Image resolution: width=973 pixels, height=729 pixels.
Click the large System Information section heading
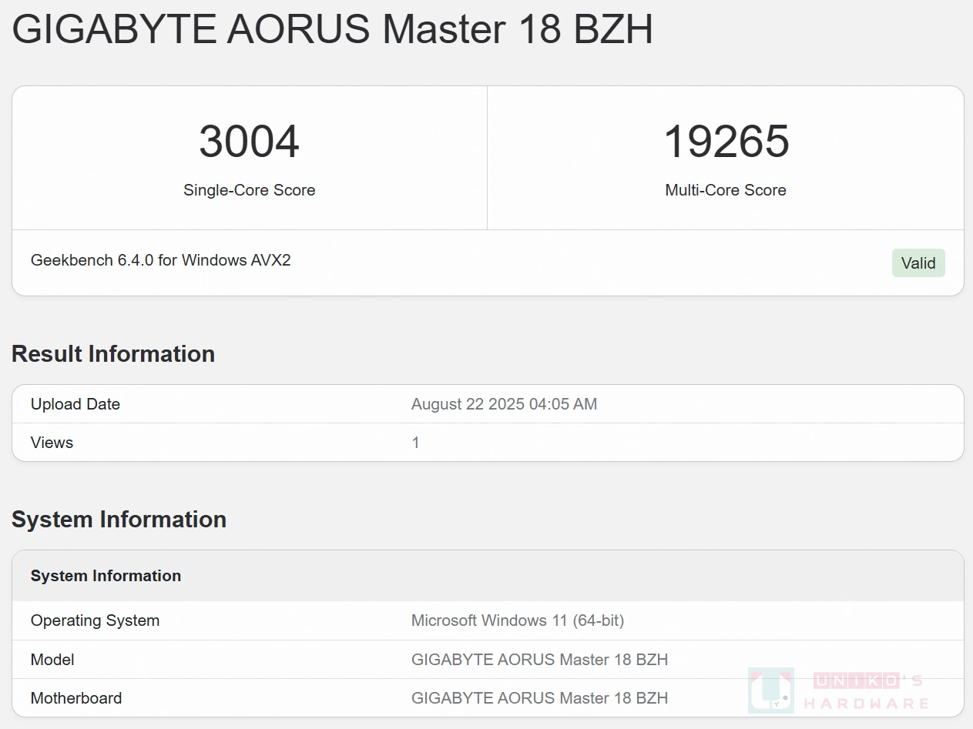coord(119,520)
